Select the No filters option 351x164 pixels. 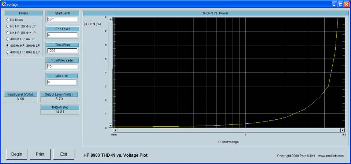[7, 19]
